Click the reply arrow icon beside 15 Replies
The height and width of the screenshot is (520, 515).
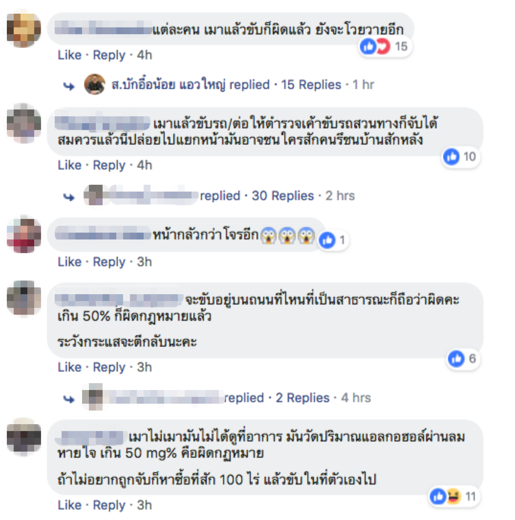click(x=69, y=86)
